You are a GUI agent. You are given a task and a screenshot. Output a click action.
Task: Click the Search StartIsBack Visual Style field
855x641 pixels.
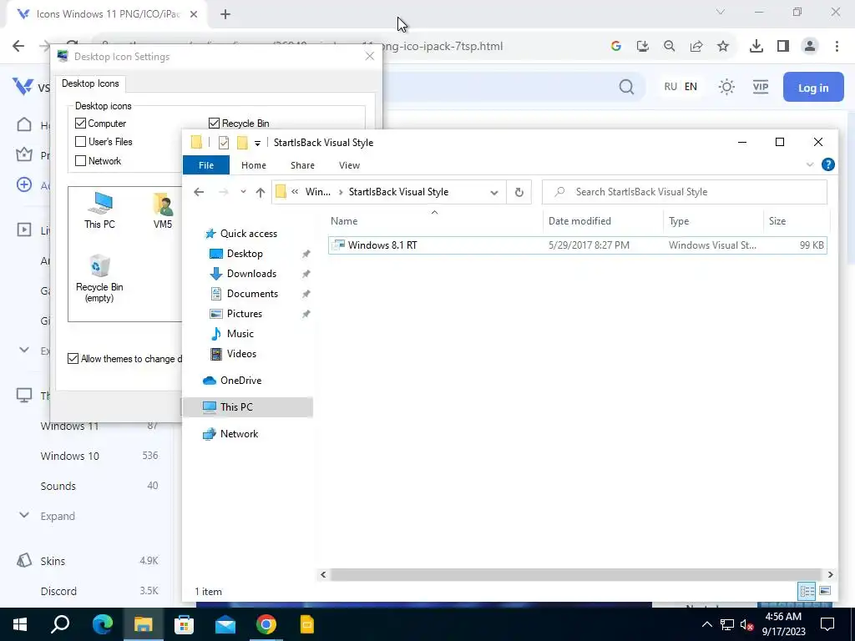coord(685,192)
